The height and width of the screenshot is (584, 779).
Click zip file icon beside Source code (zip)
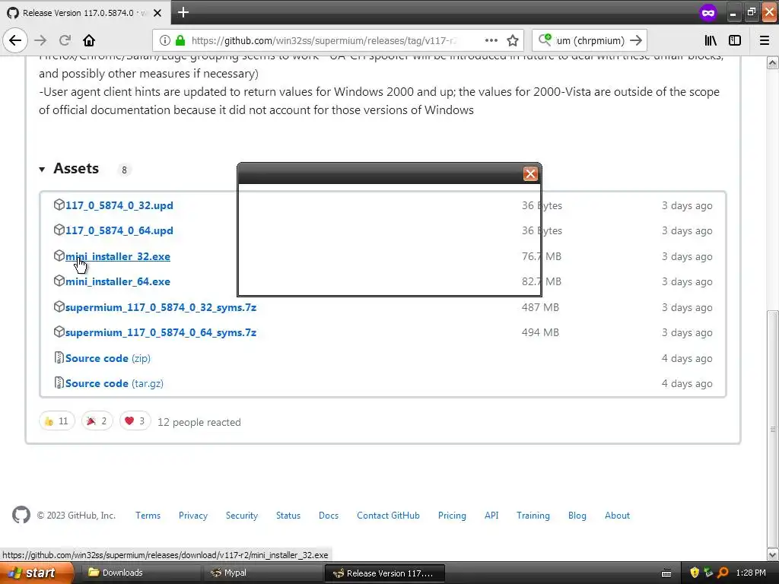(x=59, y=357)
